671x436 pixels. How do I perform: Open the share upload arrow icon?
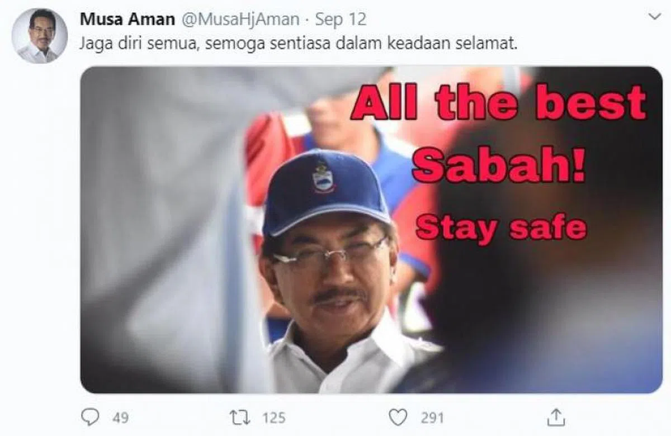point(555,416)
